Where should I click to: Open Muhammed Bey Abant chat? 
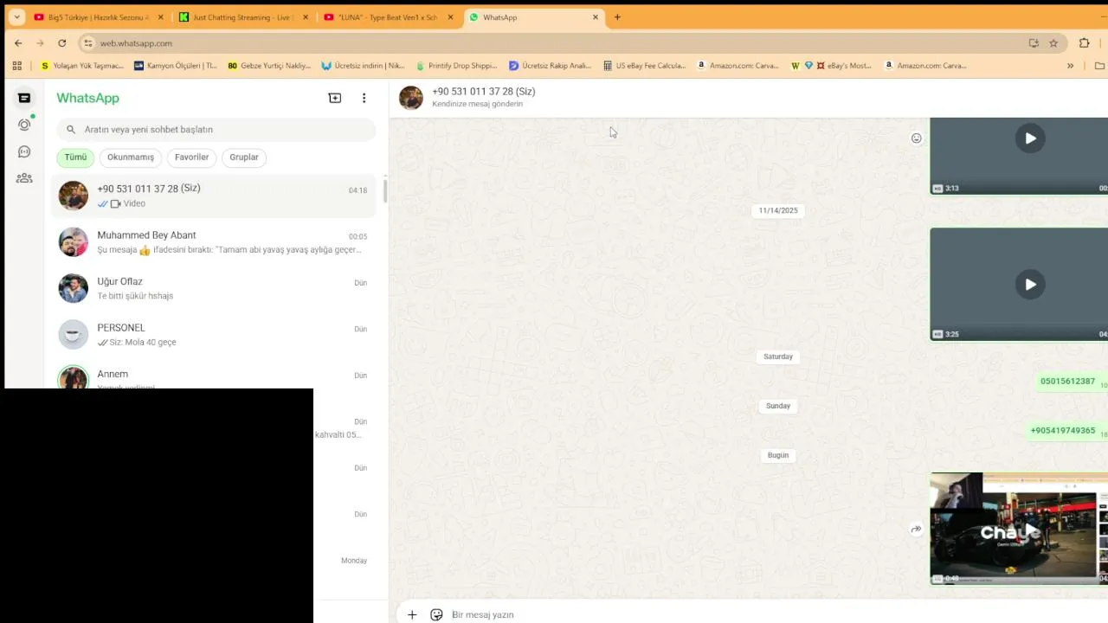[214, 242]
